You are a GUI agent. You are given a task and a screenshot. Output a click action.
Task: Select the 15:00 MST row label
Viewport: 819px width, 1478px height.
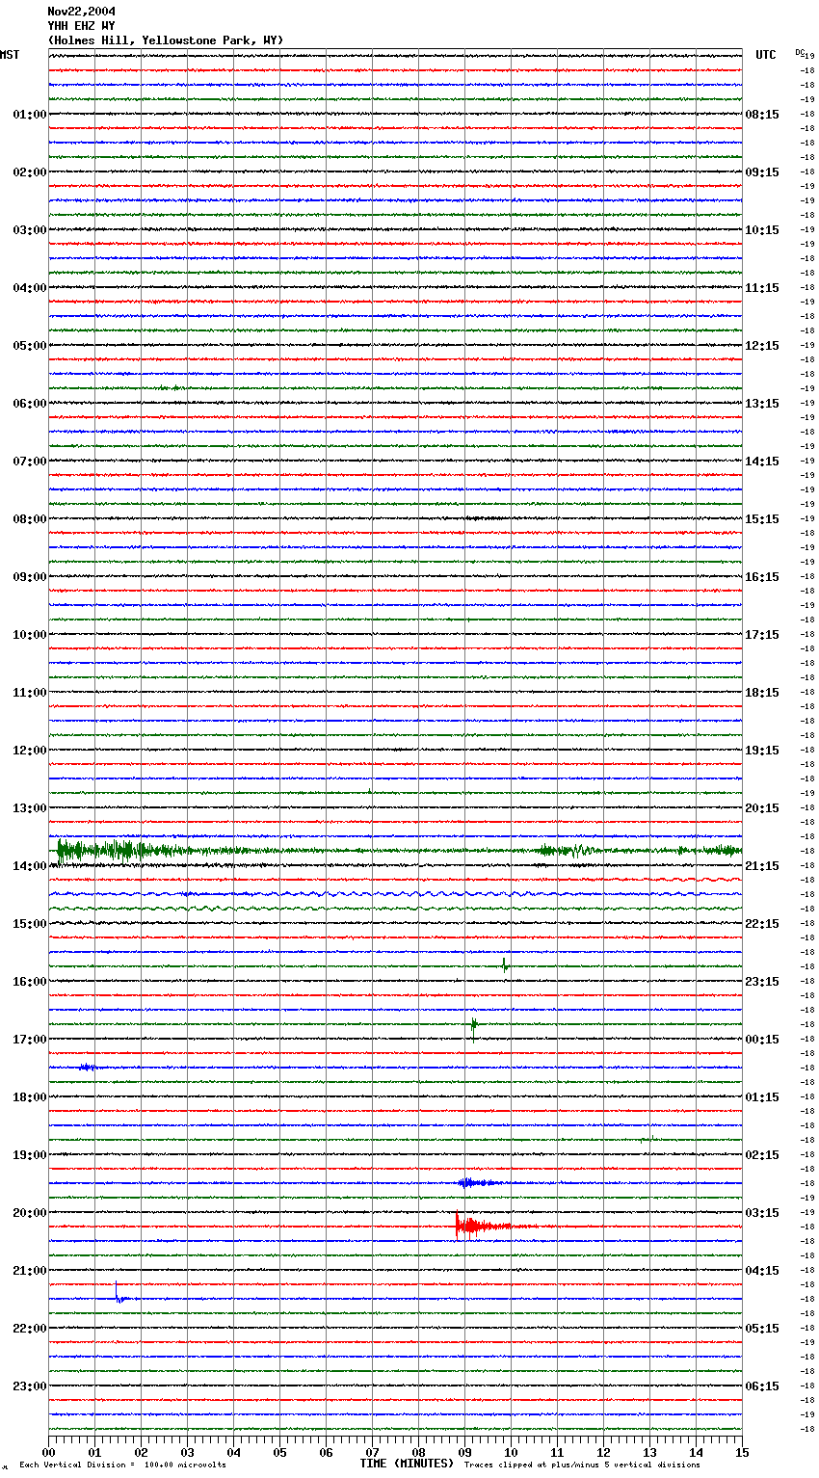29,924
